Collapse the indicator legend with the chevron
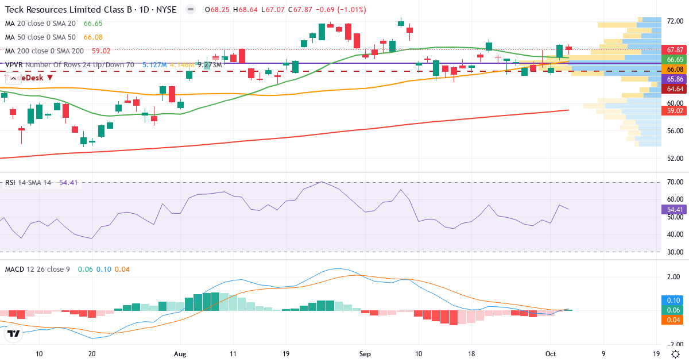The height and width of the screenshot is (362, 689). 14,78
